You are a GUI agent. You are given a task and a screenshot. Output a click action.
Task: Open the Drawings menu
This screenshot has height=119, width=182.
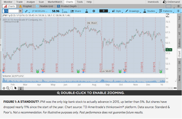[x=132, y=11]
